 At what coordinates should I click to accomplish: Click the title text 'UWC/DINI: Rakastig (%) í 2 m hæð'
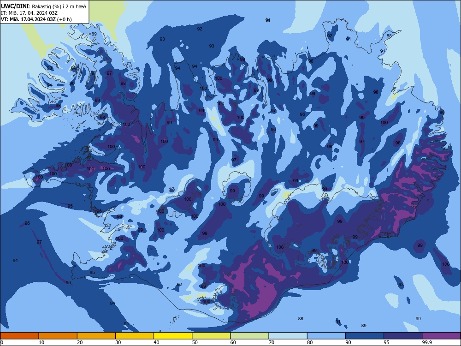[43, 6]
